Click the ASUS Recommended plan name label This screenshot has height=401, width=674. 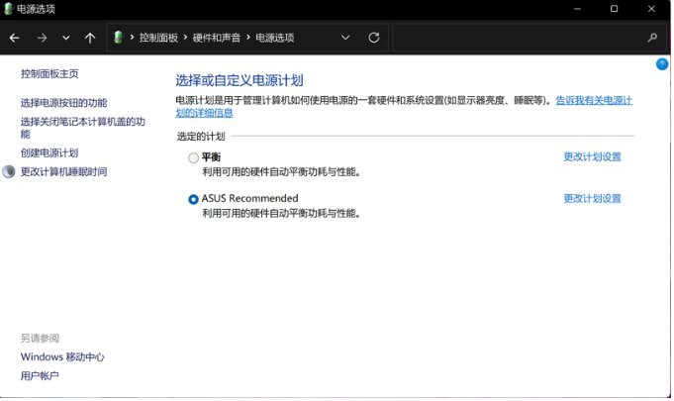click(249, 198)
